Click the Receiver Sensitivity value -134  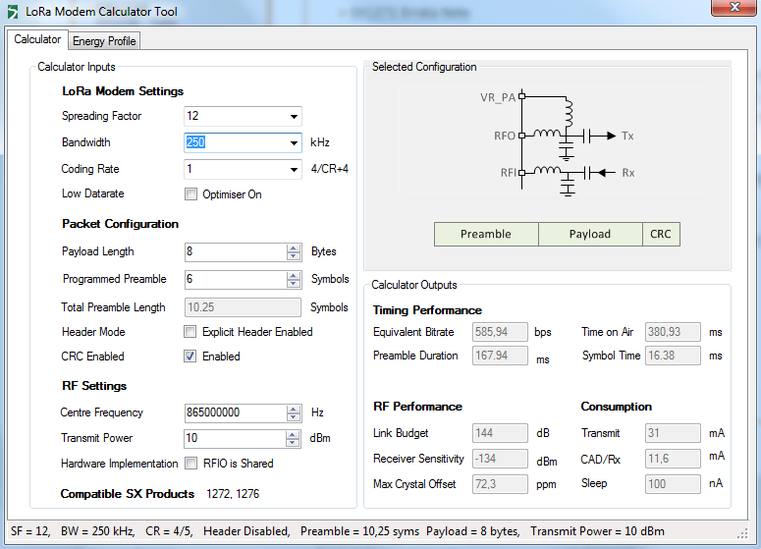tap(500, 459)
